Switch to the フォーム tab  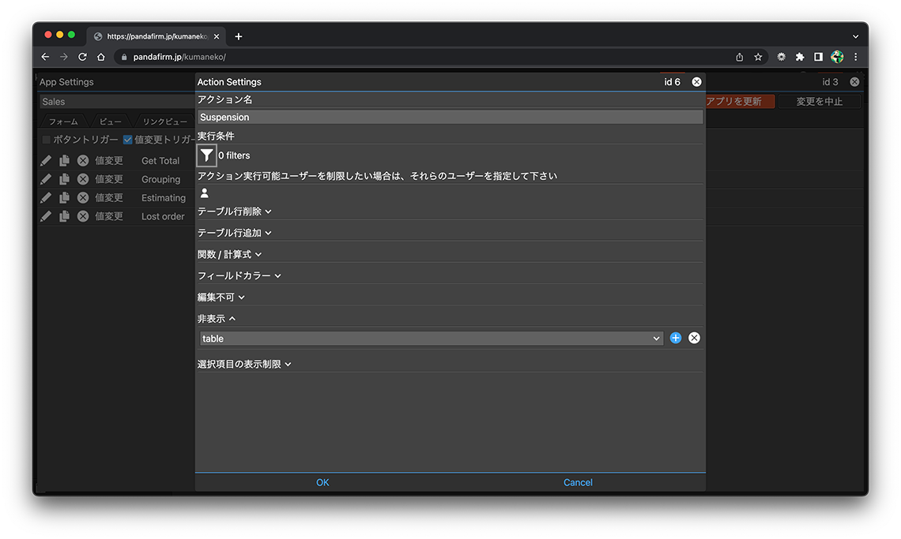[x=63, y=122]
